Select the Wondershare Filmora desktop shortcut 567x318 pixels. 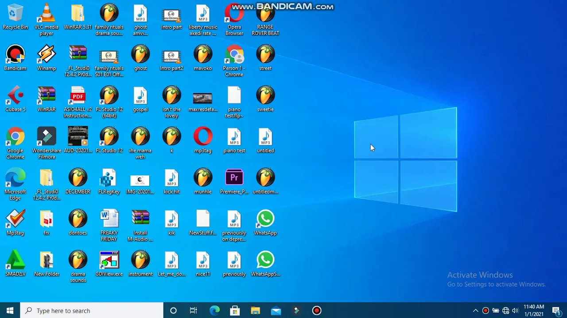[x=47, y=143]
